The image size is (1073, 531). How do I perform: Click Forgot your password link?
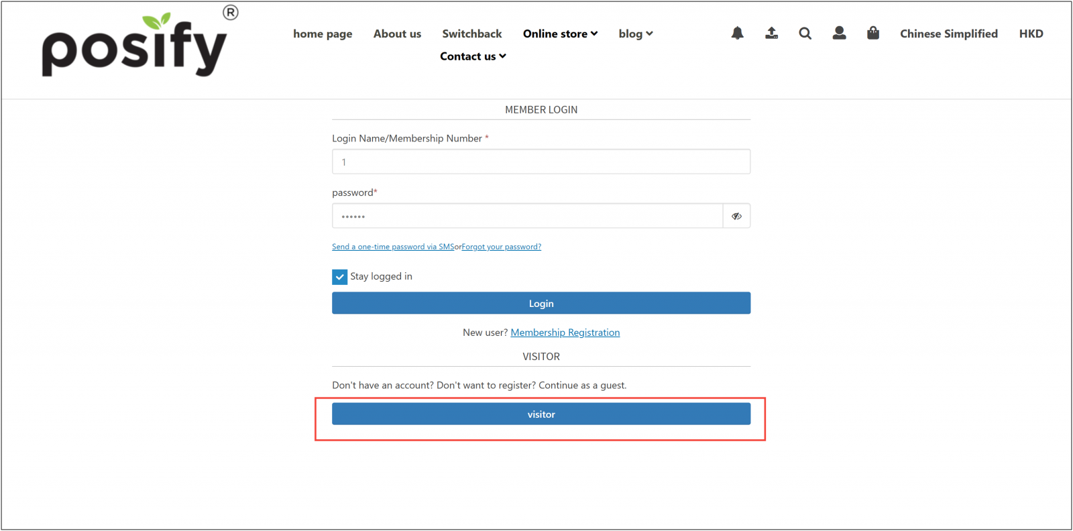501,247
